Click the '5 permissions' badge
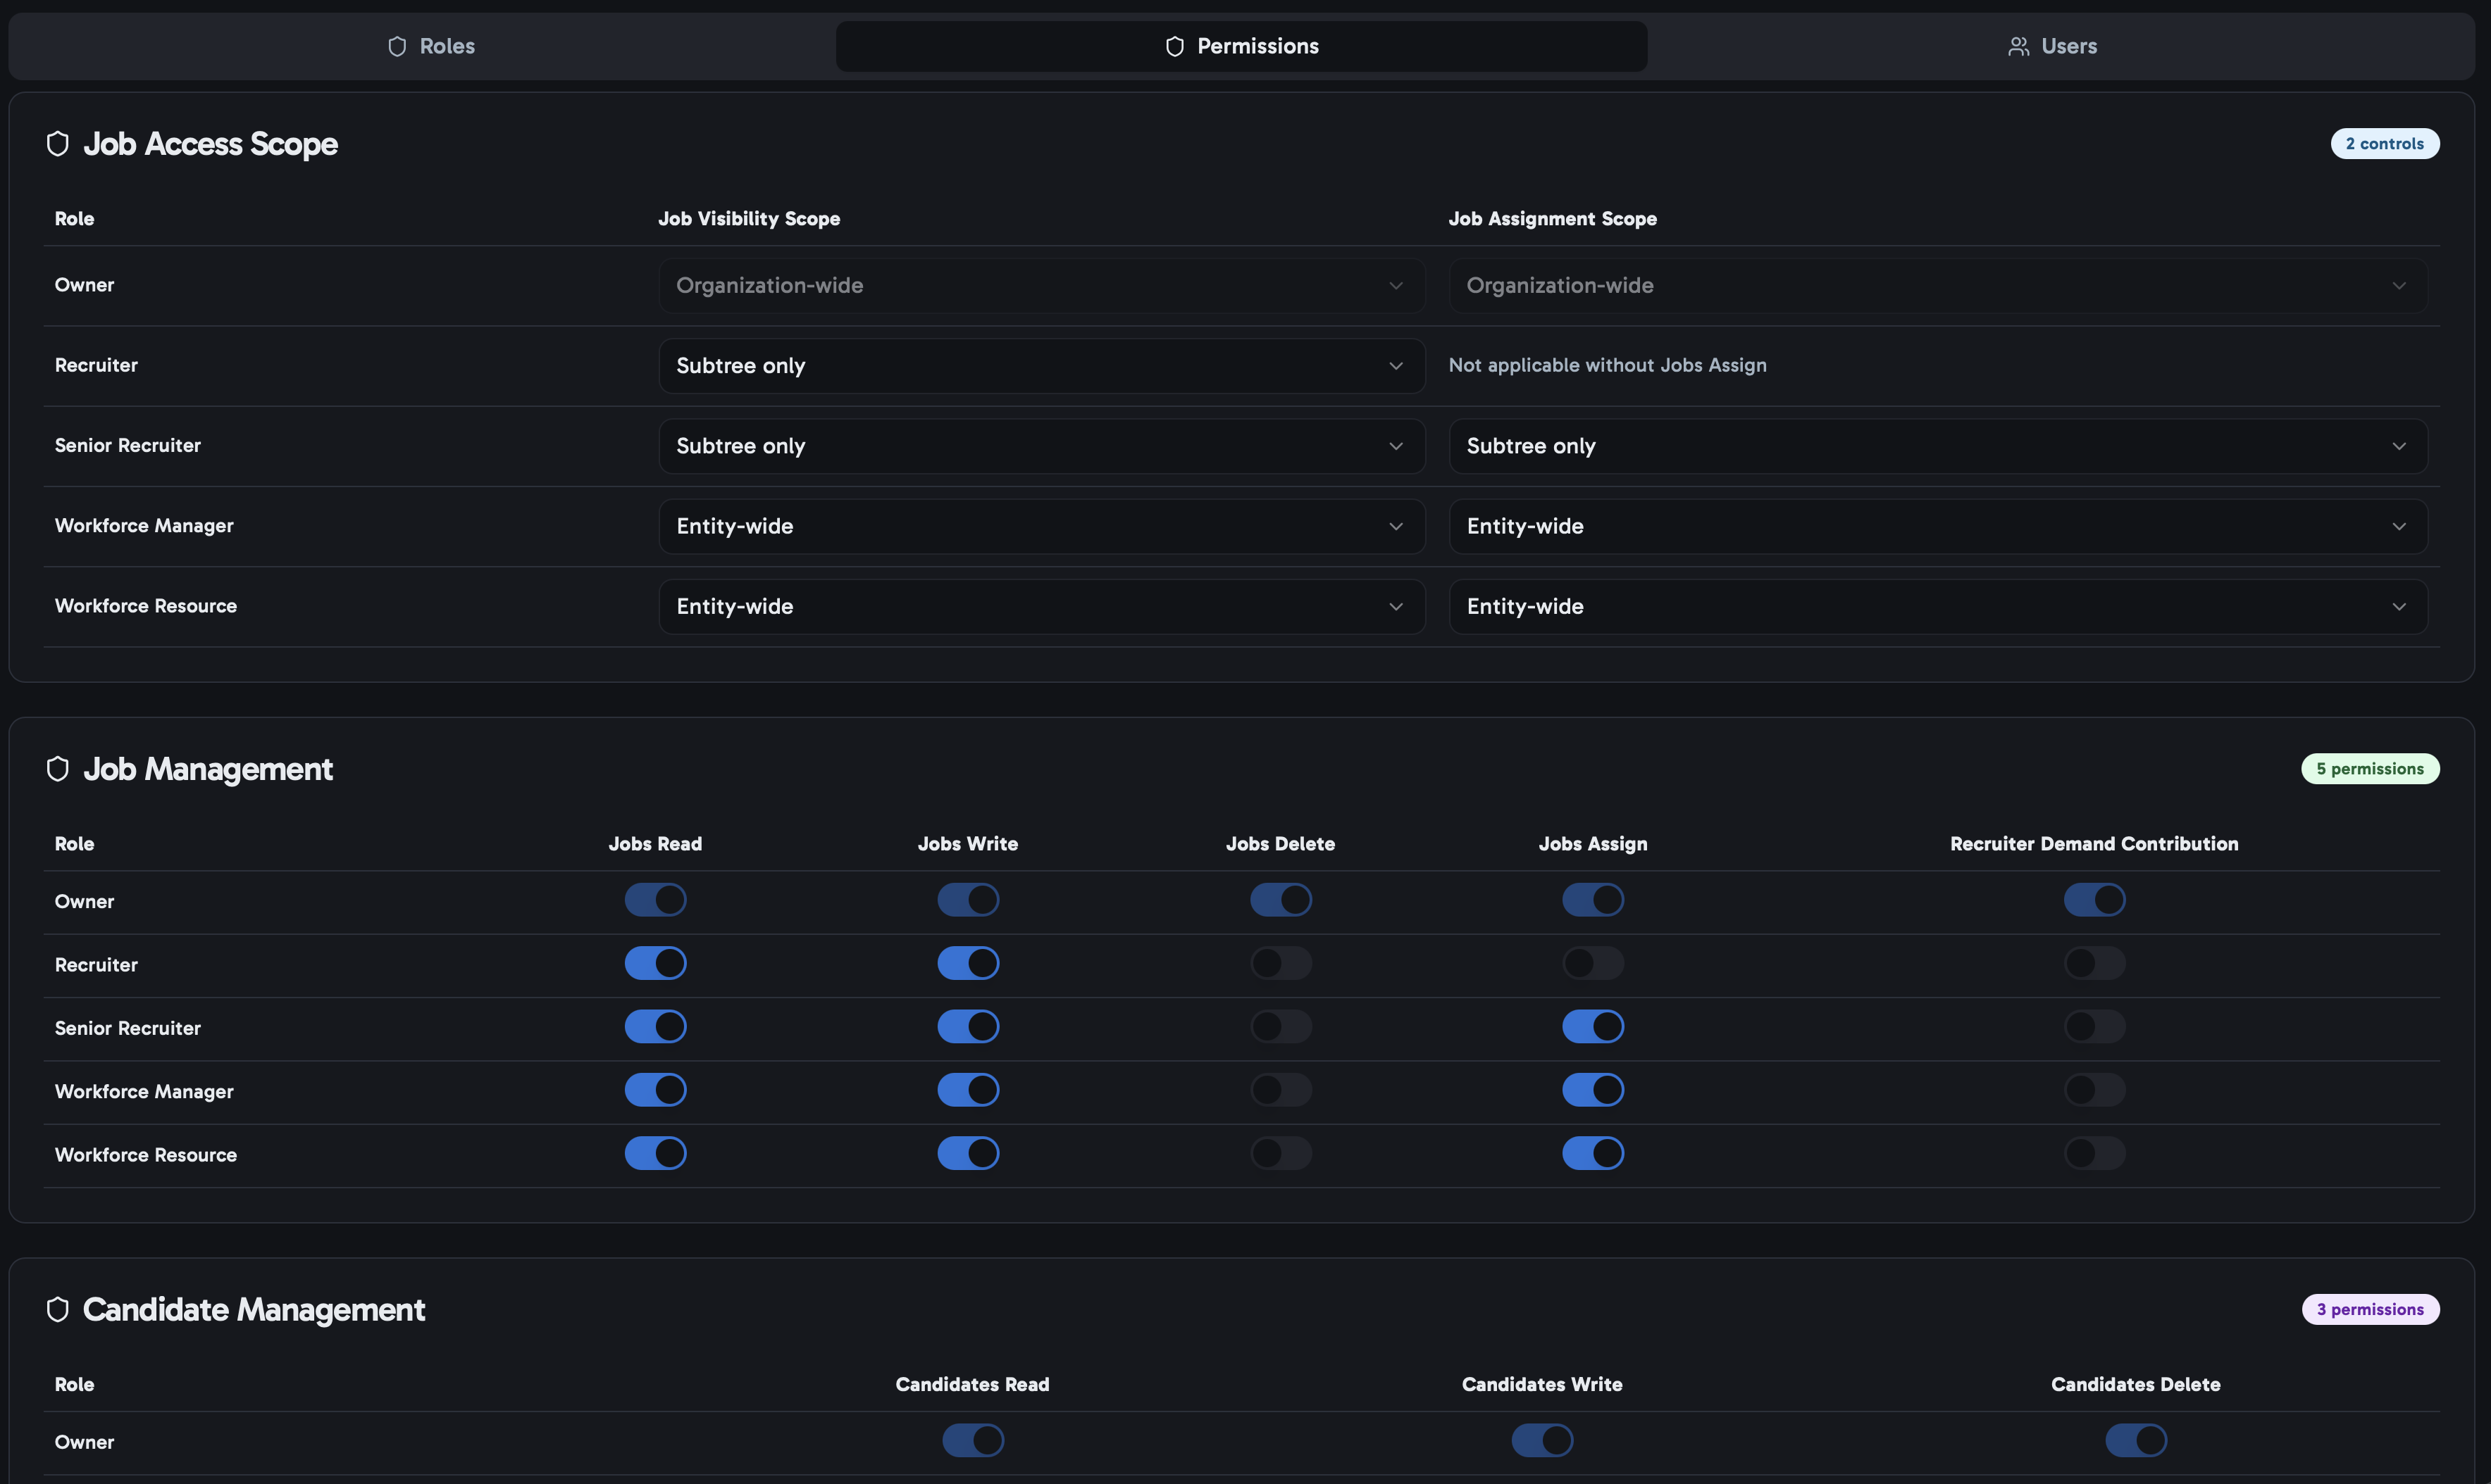This screenshot has height=1484, width=2491. (x=2370, y=769)
